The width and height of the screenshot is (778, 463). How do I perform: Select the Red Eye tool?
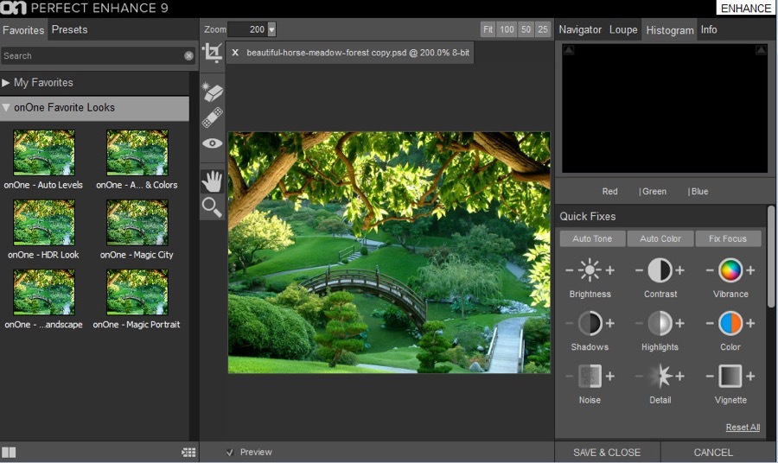point(212,143)
